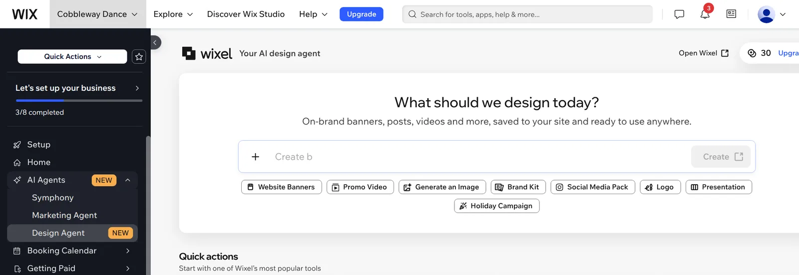Choose the Social Media Pack suggestion
Screen dimensions: 799x275
tap(593, 187)
